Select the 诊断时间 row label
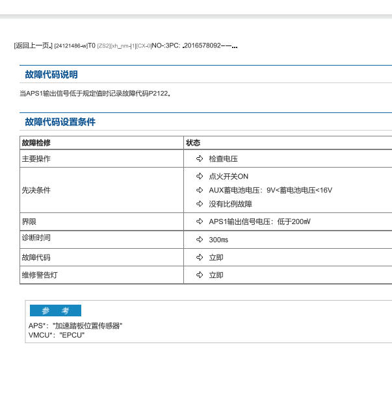The image size is (392, 393). pos(36,238)
